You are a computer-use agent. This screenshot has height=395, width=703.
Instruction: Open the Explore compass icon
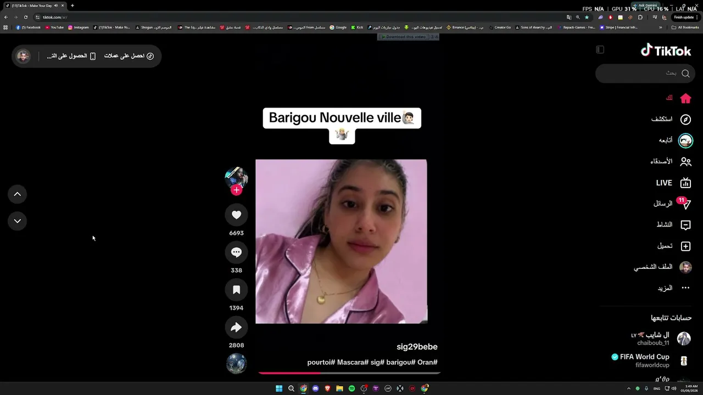click(x=685, y=120)
